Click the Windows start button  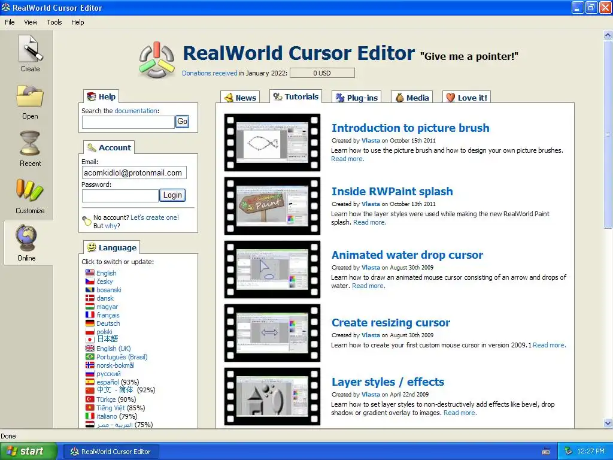[28, 452]
